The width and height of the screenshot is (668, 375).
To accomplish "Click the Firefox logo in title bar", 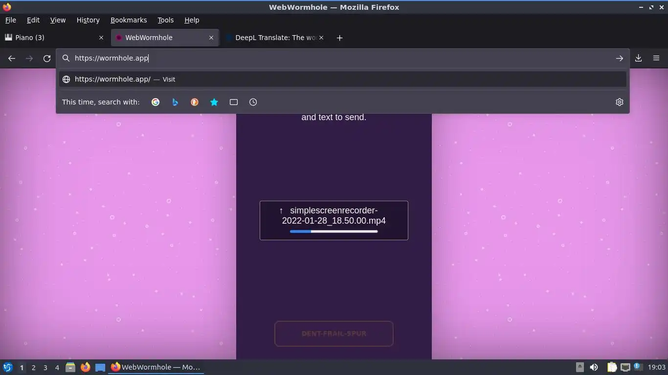I will pyautogui.click(x=7, y=7).
